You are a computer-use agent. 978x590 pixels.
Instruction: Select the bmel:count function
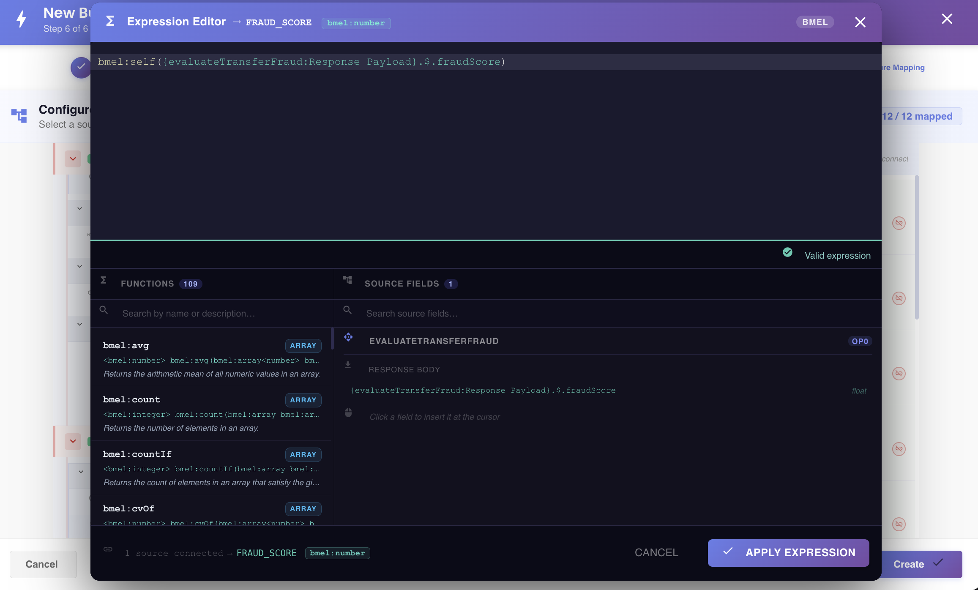[212, 414]
